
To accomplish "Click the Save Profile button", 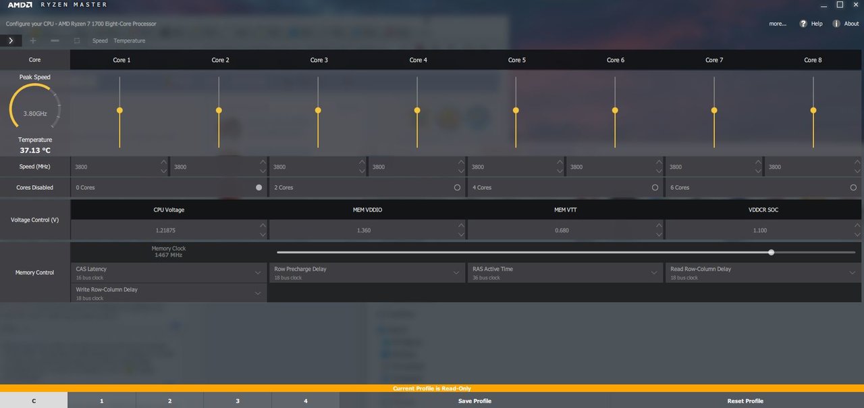I will [x=475, y=401].
